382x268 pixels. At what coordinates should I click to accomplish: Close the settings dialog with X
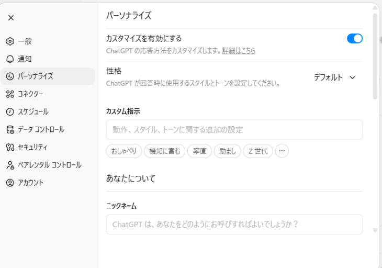[x=11, y=18]
